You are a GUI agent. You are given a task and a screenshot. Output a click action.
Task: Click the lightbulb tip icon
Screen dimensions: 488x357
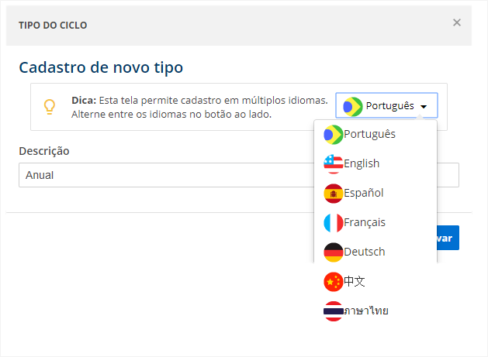tap(49, 107)
